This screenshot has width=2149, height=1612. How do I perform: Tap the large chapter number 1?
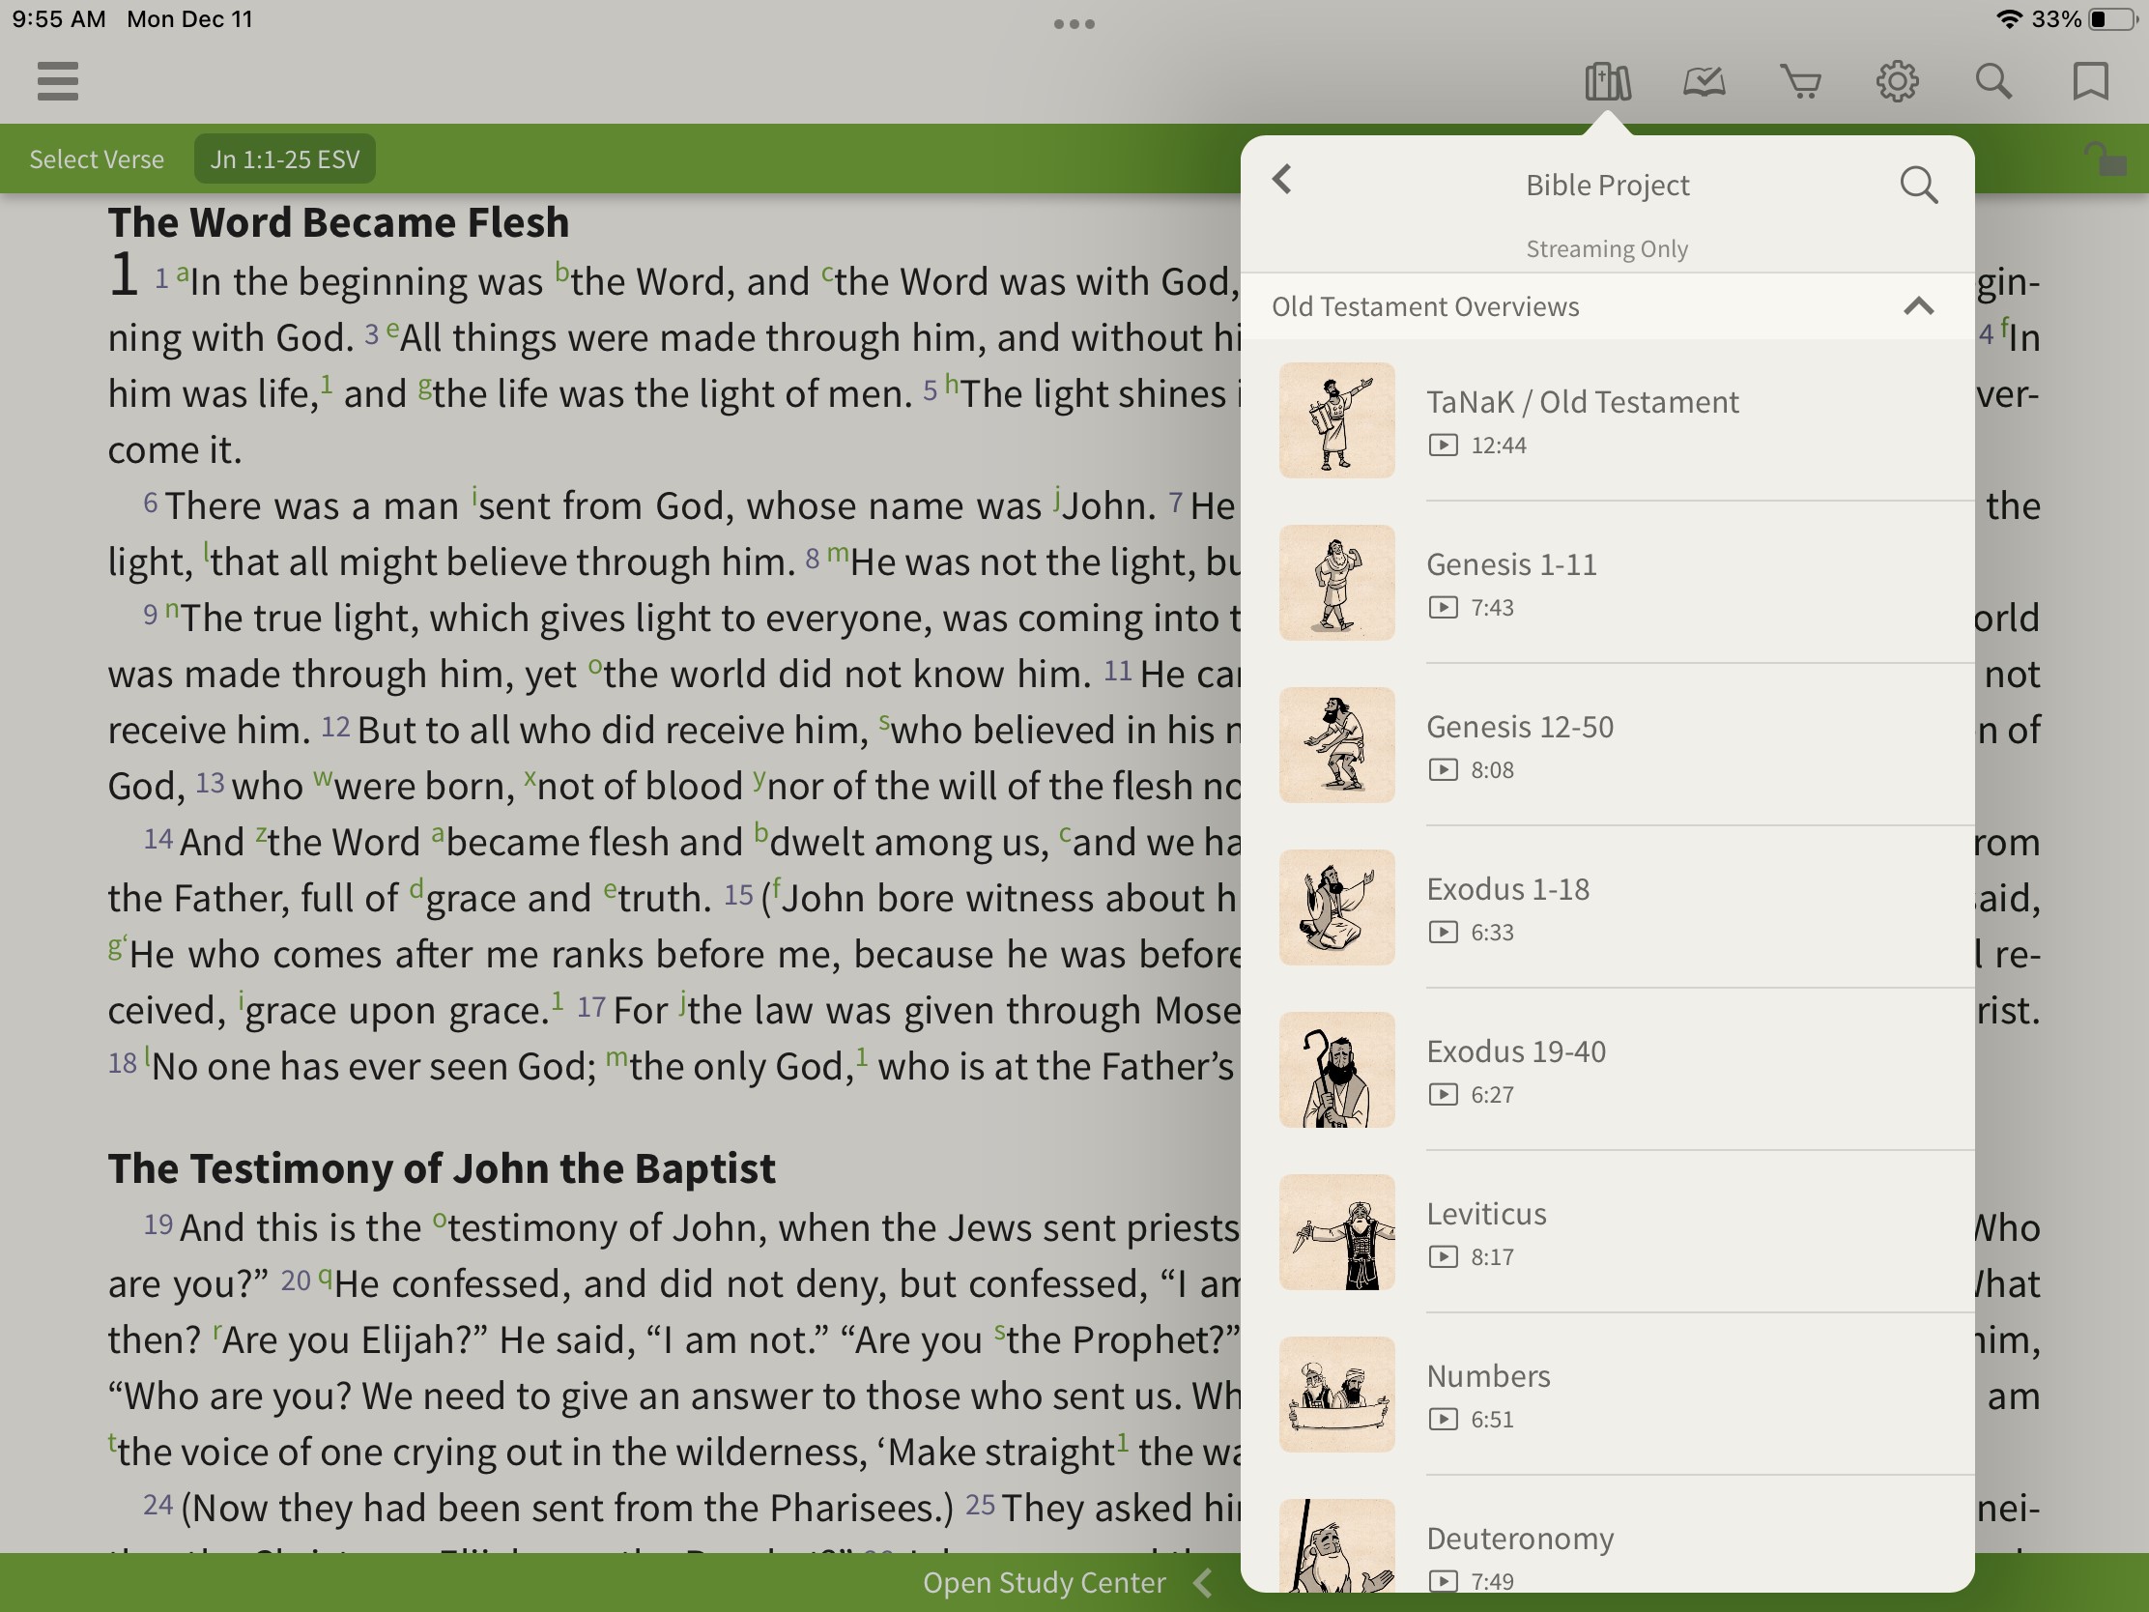[125, 275]
